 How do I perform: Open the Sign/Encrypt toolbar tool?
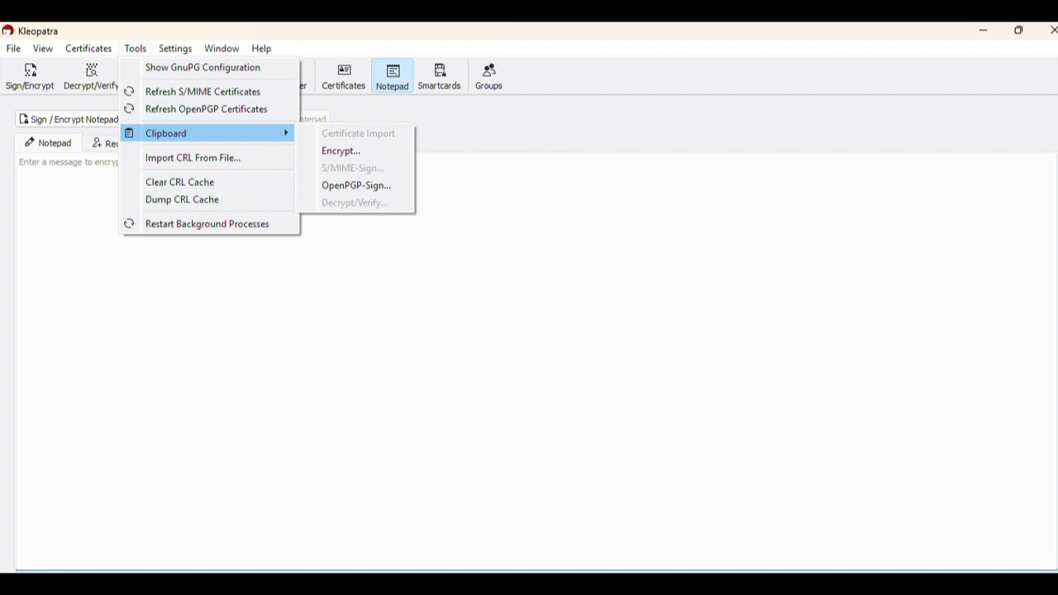tap(30, 76)
